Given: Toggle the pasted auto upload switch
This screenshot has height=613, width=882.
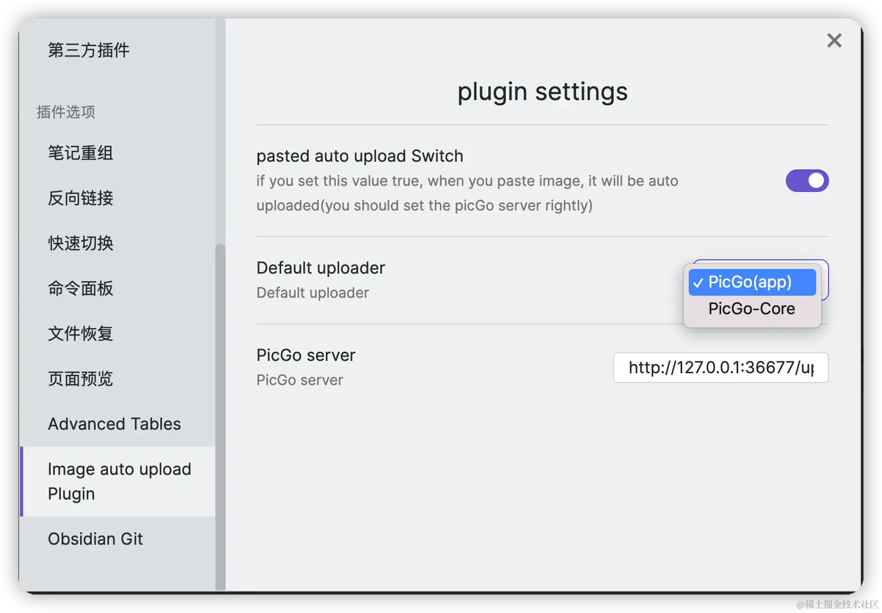Looking at the screenshot, I should (807, 181).
